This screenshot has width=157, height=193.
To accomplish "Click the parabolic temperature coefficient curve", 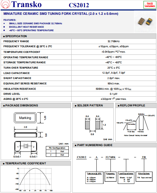I will [x=35, y=176].
